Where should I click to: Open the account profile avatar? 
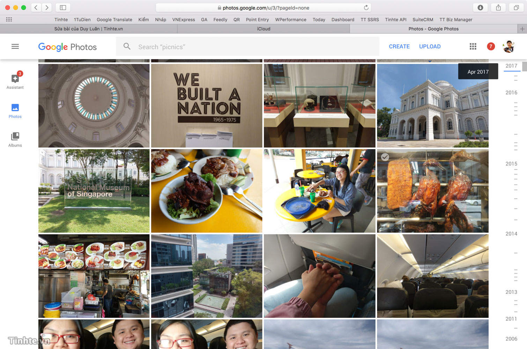(509, 46)
